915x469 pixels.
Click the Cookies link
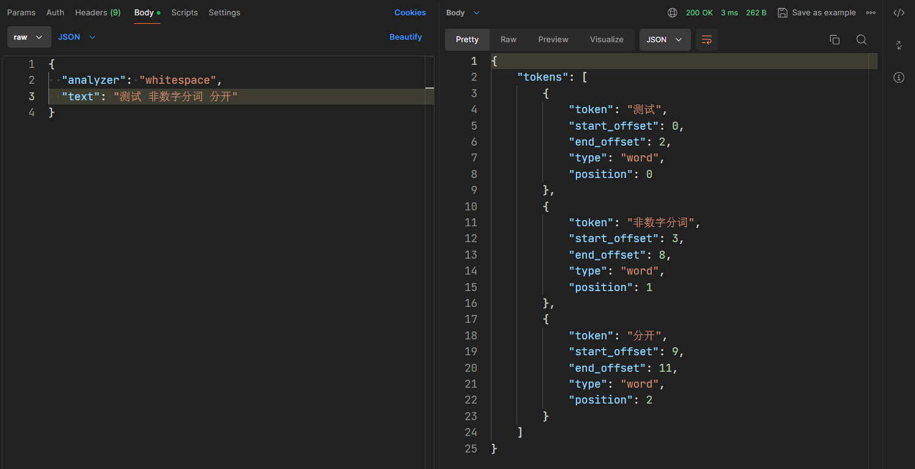click(x=410, y=12)
